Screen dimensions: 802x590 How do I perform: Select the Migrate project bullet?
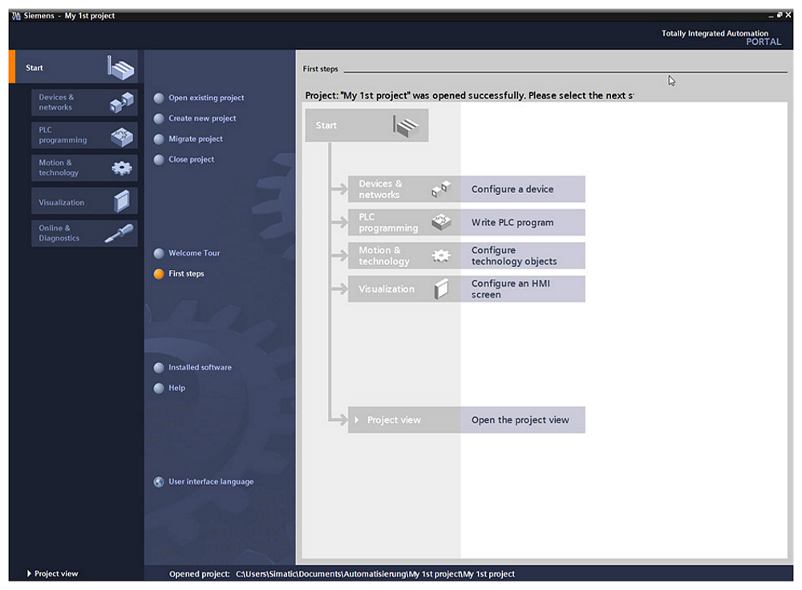point(159,139)
